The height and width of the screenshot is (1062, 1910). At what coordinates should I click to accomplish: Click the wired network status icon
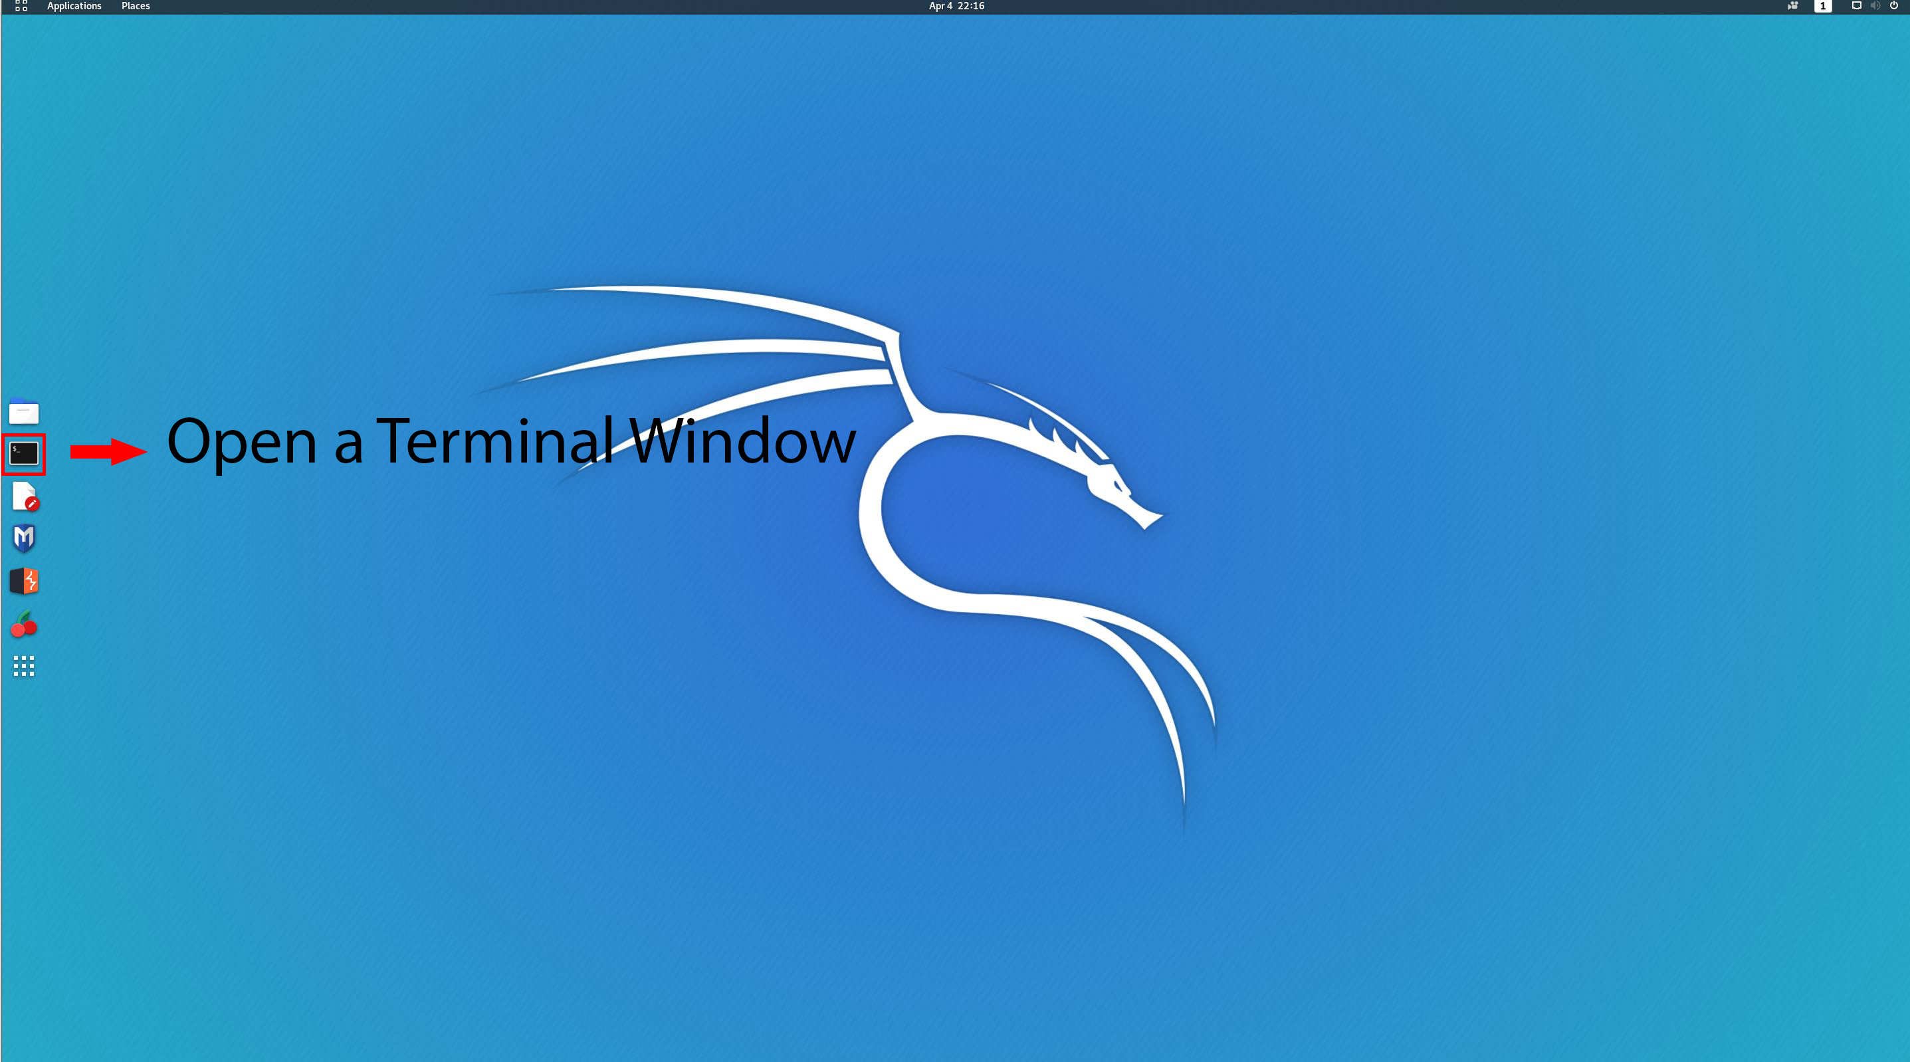(x=1857, y=6)
